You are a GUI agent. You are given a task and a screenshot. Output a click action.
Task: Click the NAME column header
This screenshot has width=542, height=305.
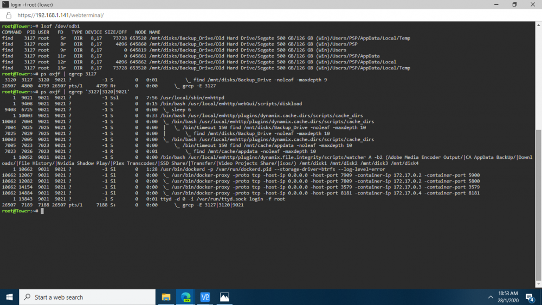154,32
